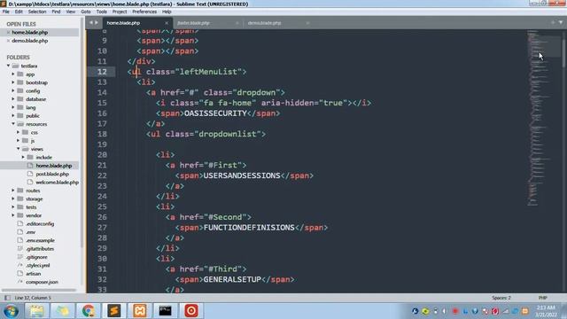This screenshot has height=319, width=567.
Task: Add a new tab with plus icon
Action: click(x=553, y=22)
